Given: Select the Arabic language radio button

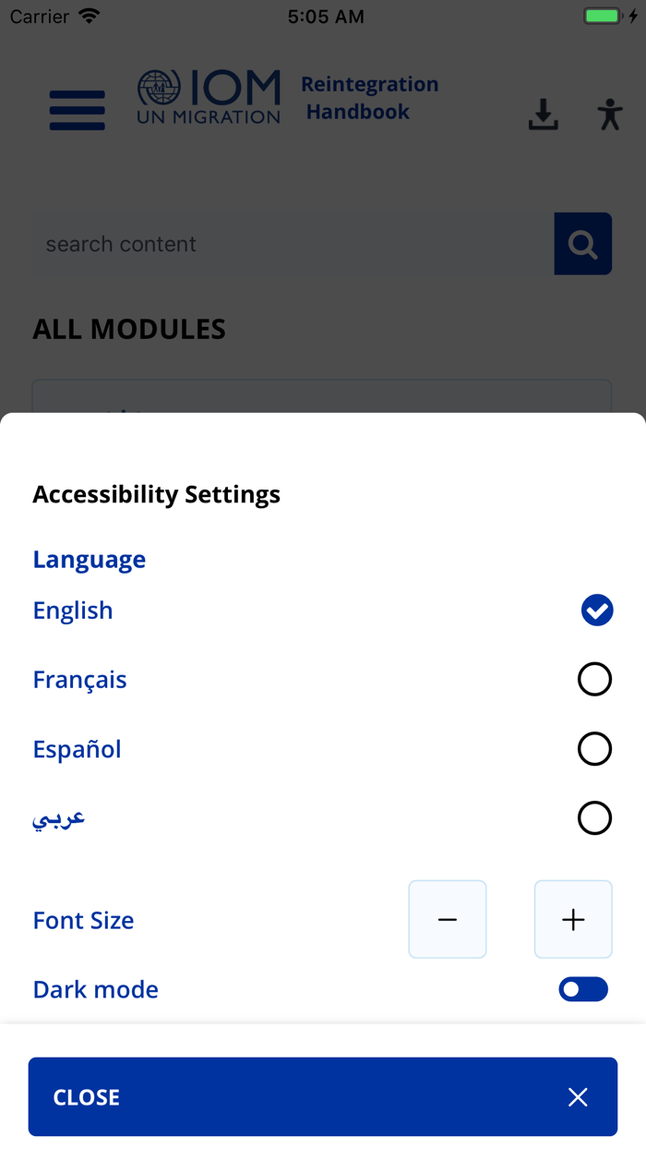Looking at the screenshot, I should [x=594, y=817].
